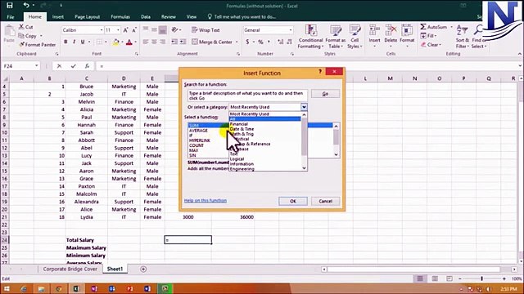Click the Insert cells icon
Image resolution: width=524 pixels, height=294 pixels.
[x=374, y=31]
